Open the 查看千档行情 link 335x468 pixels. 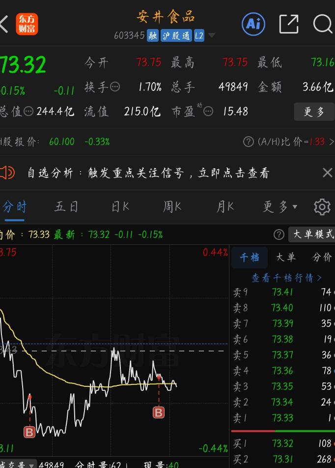287,278
